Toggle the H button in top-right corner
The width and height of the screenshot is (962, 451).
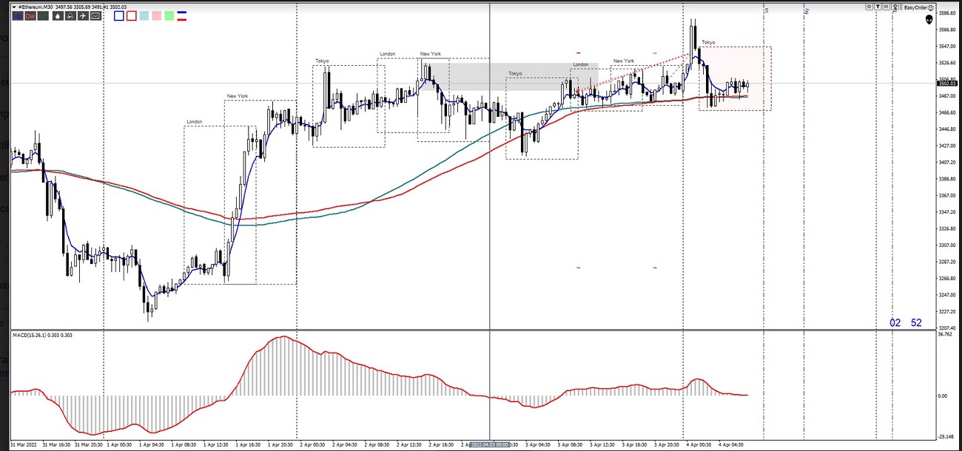tap(887, 7)
